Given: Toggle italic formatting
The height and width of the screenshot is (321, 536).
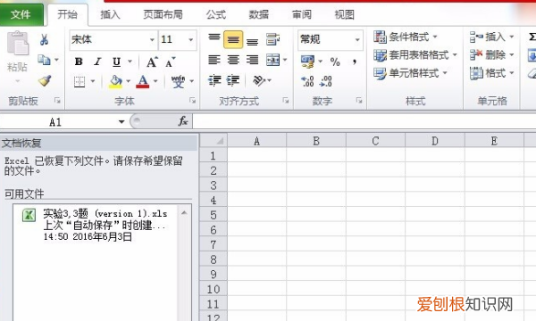Looking at the screenshot, I should (97, 62).
